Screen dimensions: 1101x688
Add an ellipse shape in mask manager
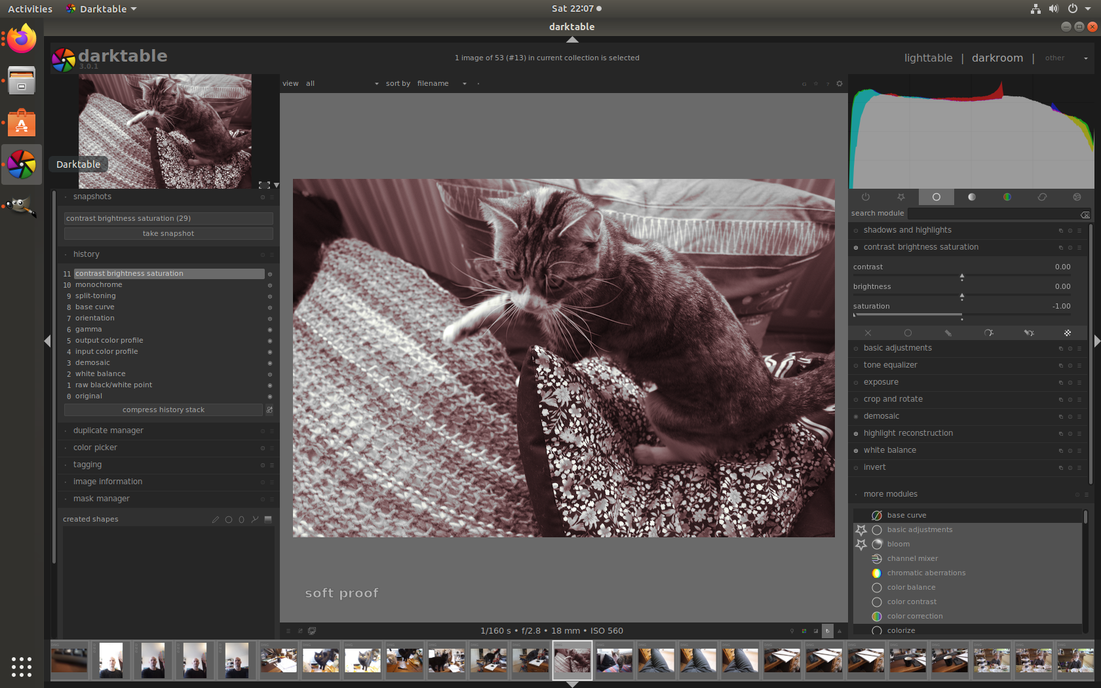242,520
